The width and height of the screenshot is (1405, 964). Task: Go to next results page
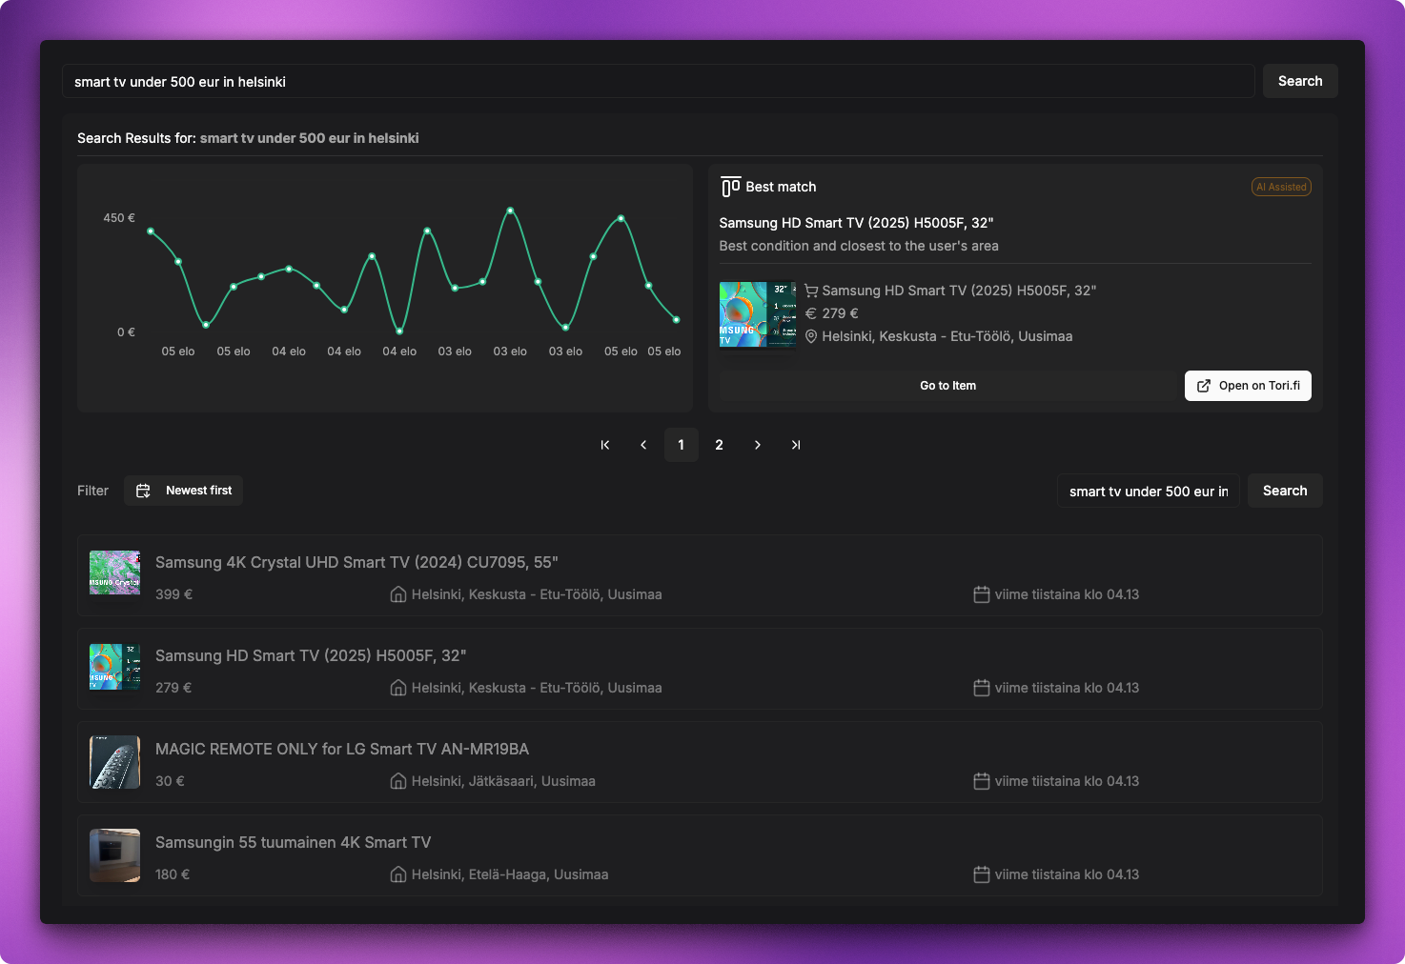tap(758, 445)
